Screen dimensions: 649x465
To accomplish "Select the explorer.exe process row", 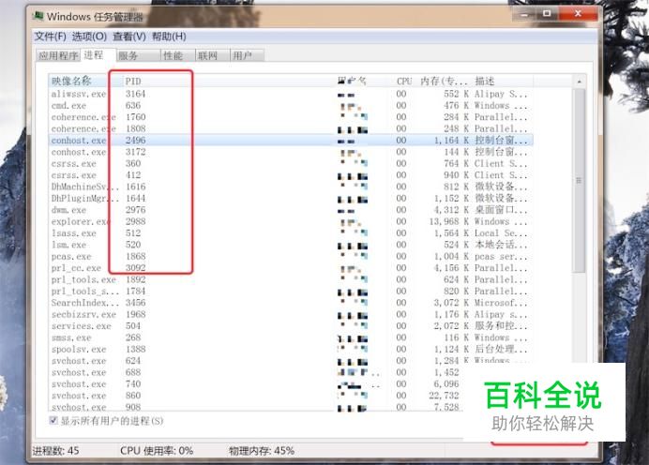I will (291, 221).
